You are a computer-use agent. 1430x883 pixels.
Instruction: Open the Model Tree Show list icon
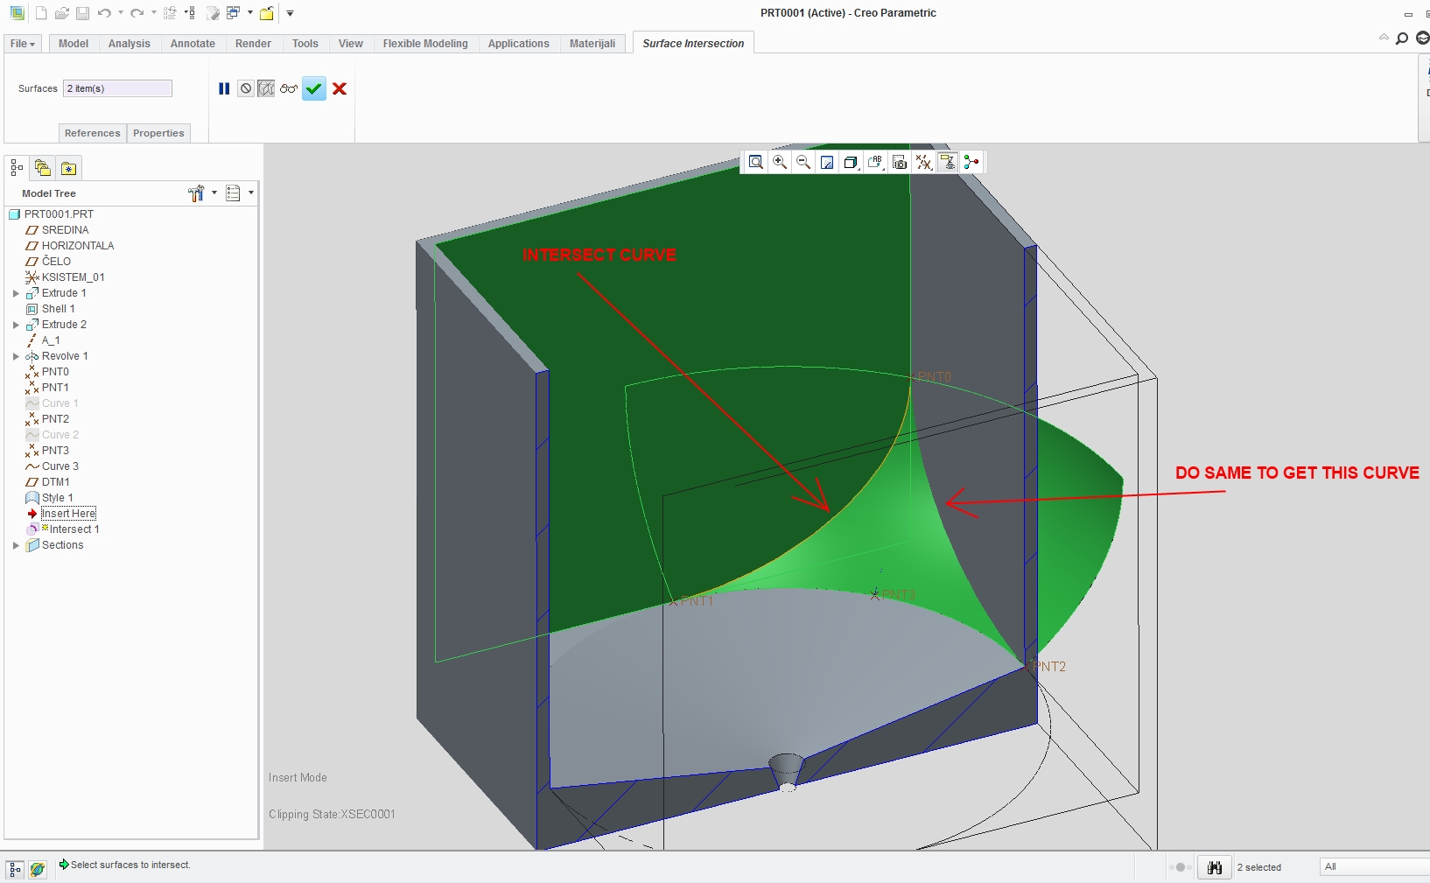click(x=233, y=193)
